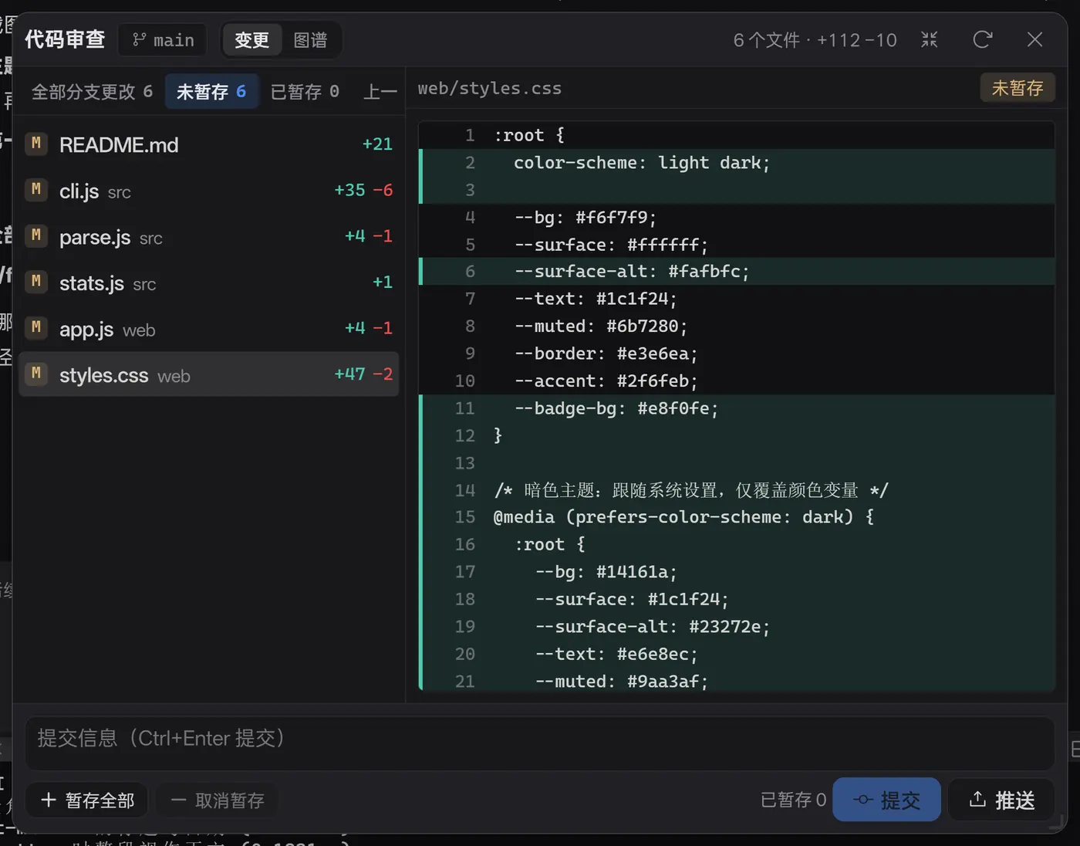1080x846 pixels.
Task: Click diff line 4 --bg: #f6f7f9
Action: [737, 218]
